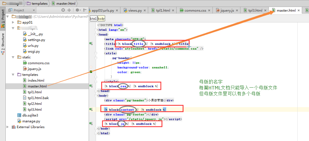The height and width of the screenshot is (141, 309).
Task: Click the script src jquery.js line
Action: (143, 119)
